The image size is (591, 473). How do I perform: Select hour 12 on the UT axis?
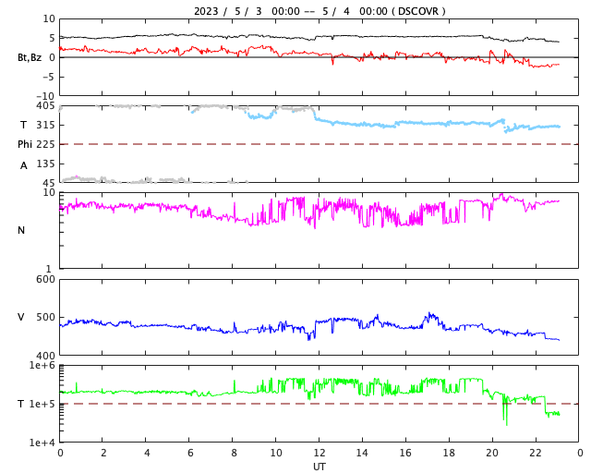[x=320, y=453]
